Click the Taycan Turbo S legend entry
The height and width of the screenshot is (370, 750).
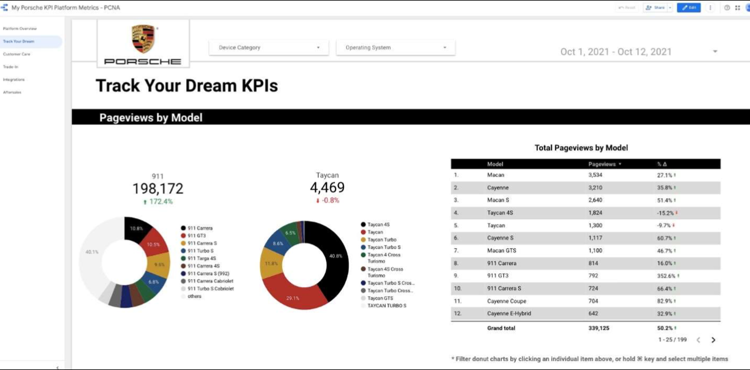pos(380,247)
